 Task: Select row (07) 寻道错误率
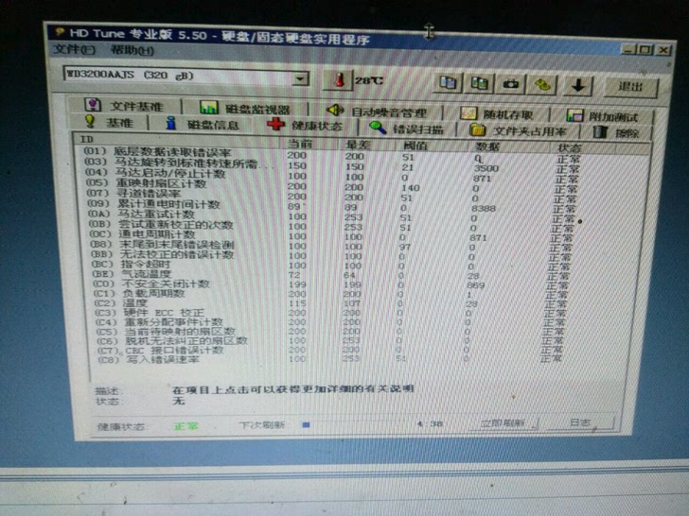362,196
